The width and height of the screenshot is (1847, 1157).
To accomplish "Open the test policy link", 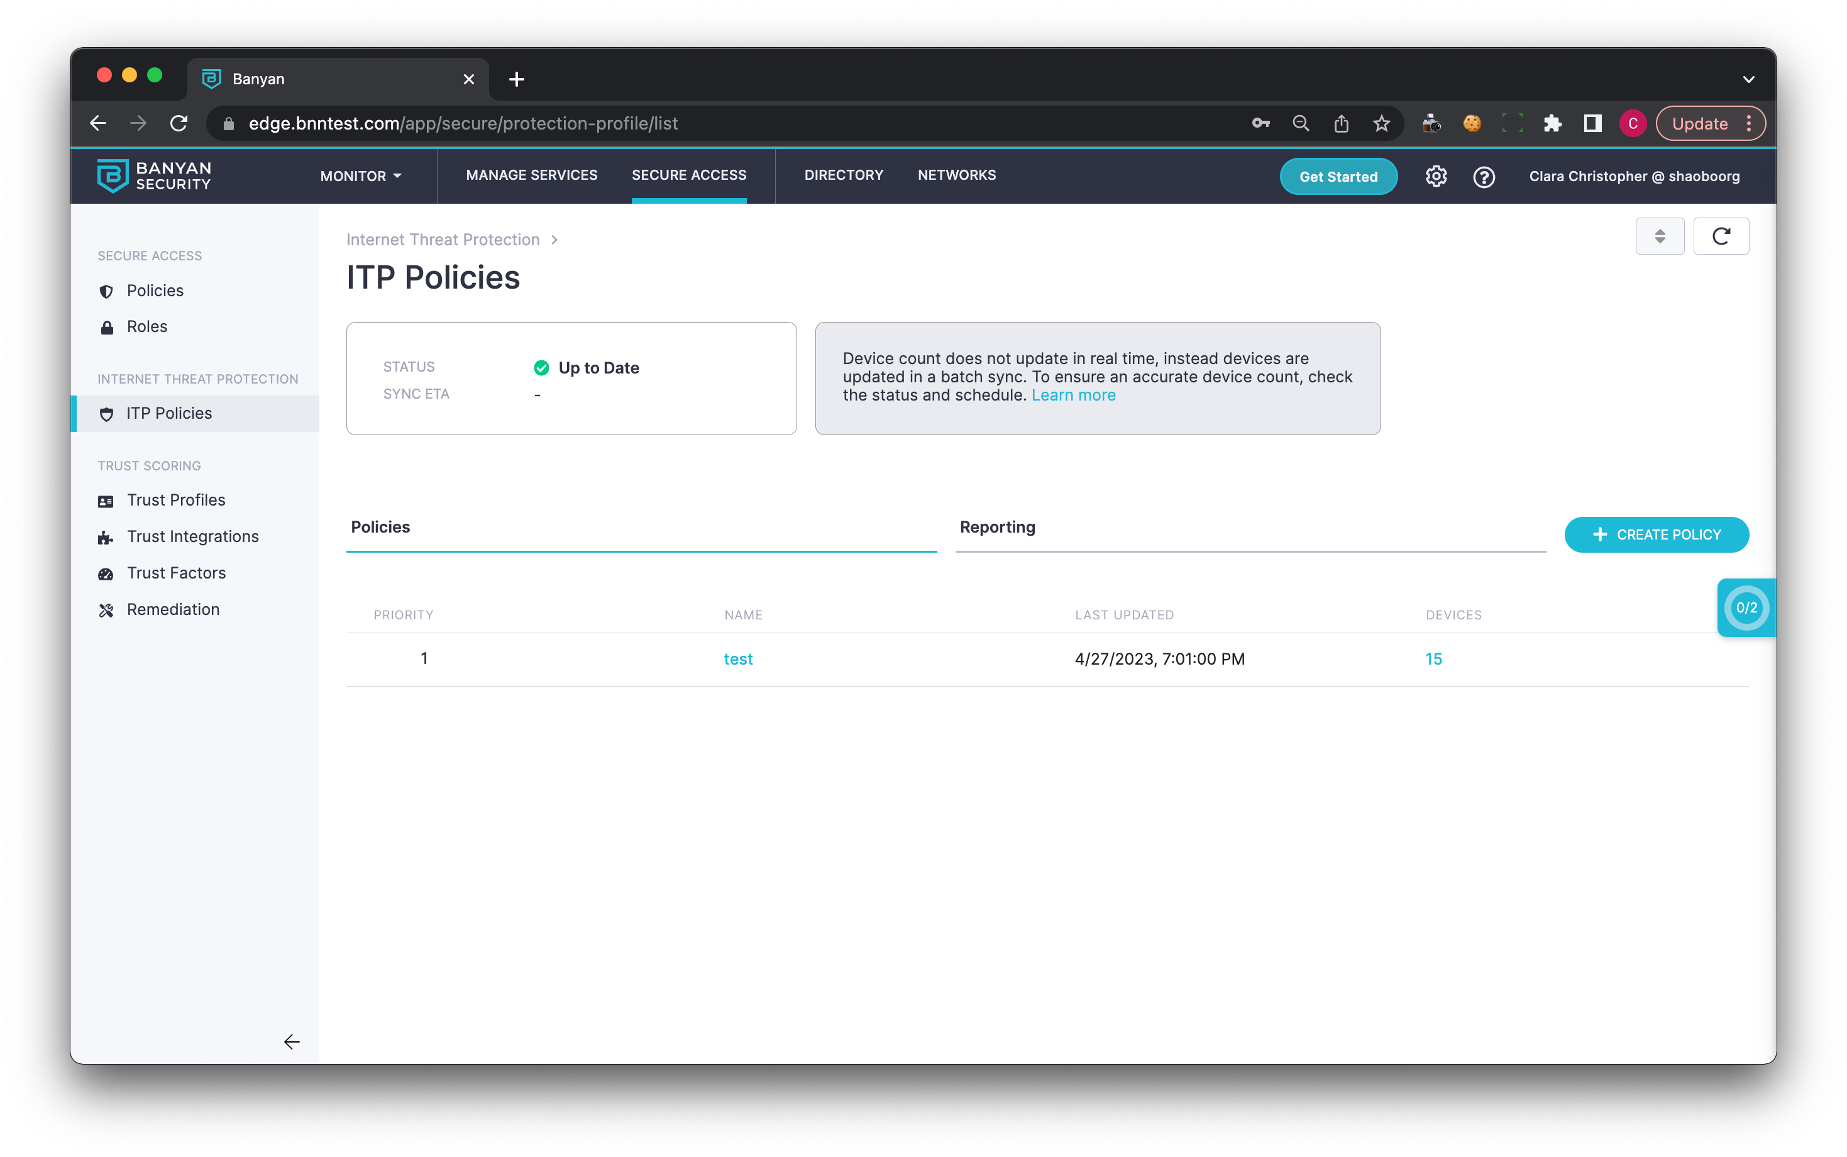I will click(x=738, y=659).
